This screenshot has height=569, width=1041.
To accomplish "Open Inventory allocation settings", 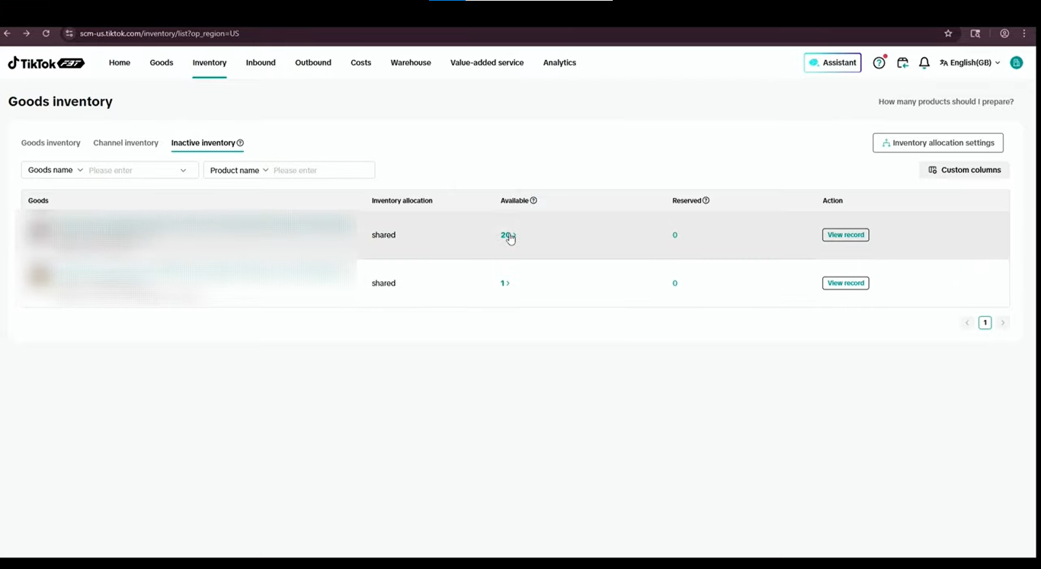I will pos(938,143).
